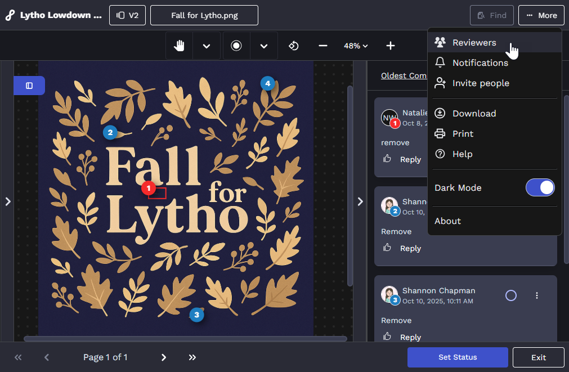The image size is (569, 372).
Task: Click the image viewer vertical scrollbar
Action: [350, 186]
